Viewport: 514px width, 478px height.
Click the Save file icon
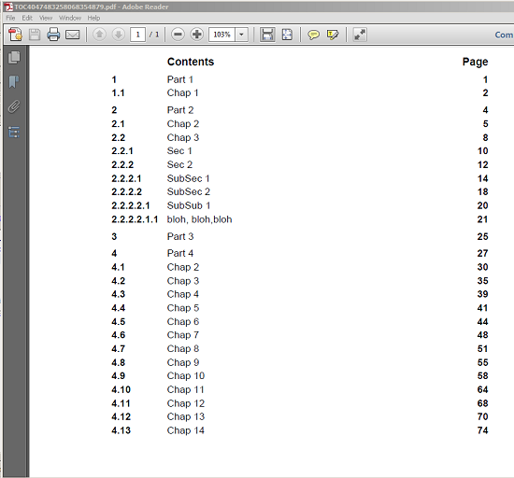tap(35, 35)
